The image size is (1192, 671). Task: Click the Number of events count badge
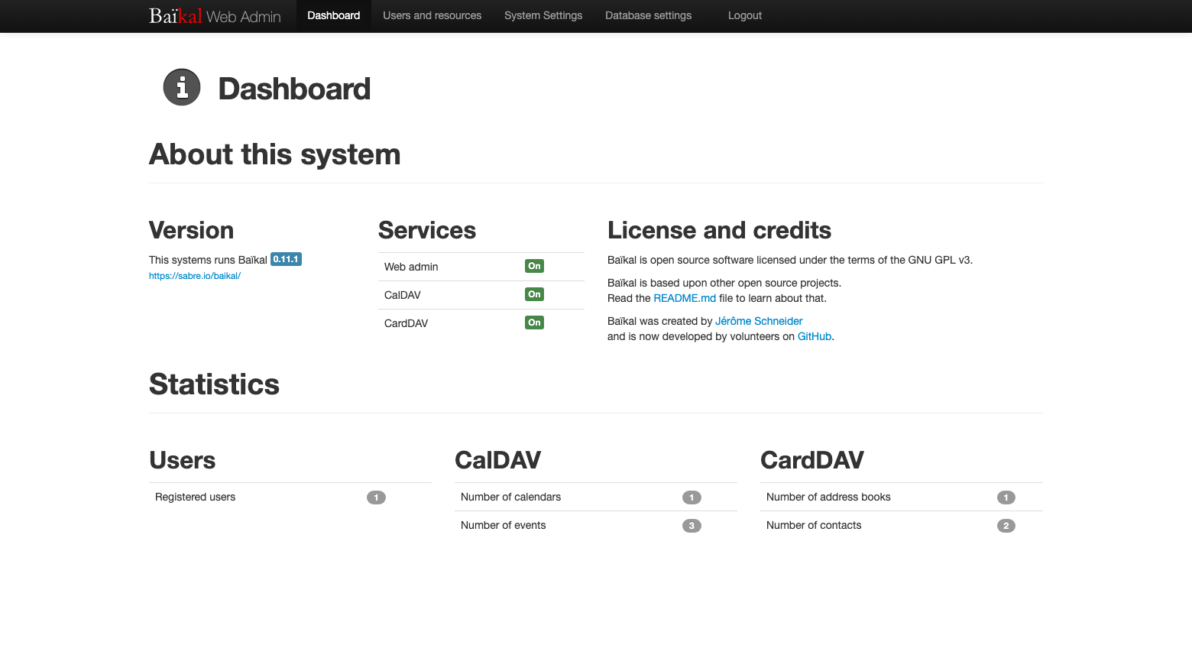[692, 526]
